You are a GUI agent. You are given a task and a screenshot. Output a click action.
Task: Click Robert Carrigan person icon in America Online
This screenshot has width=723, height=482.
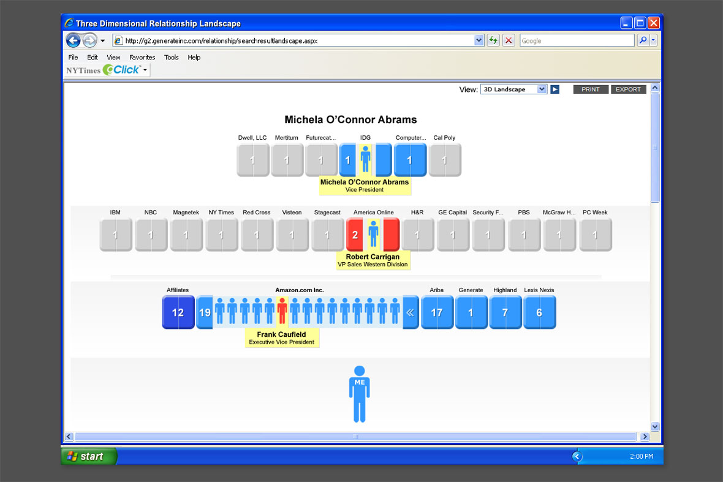click(x=374, y=234)
